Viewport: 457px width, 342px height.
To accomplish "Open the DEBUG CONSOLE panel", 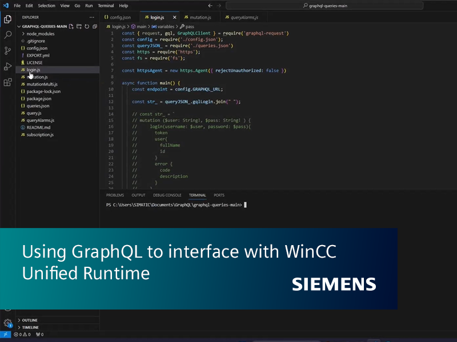I will (x=167, y=195).
